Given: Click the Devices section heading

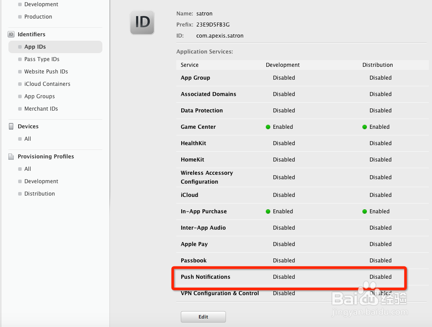Looking at the screenshot, I should pyautogui.click(x=28, y=127).
